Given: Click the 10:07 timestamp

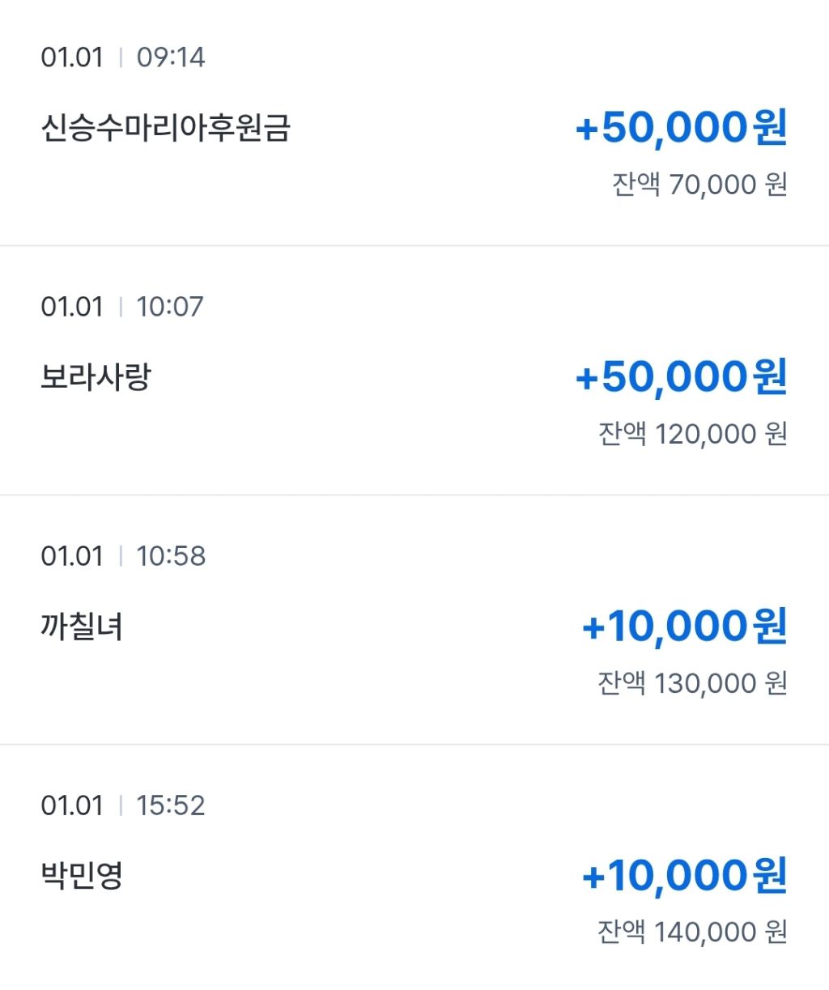Looking at the screenshot, I should tap(170, 307).
